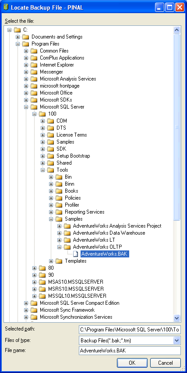The height and width of the screenshot is (373, 187).
Task: Click the folder icon beside Internet Explorer
Action: coord(34,65)
